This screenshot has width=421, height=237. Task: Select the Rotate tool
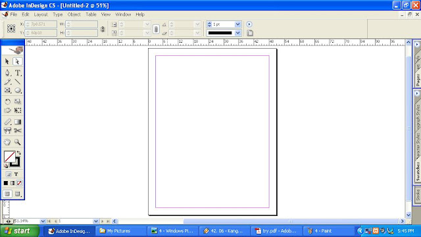[x=7, y=101]
